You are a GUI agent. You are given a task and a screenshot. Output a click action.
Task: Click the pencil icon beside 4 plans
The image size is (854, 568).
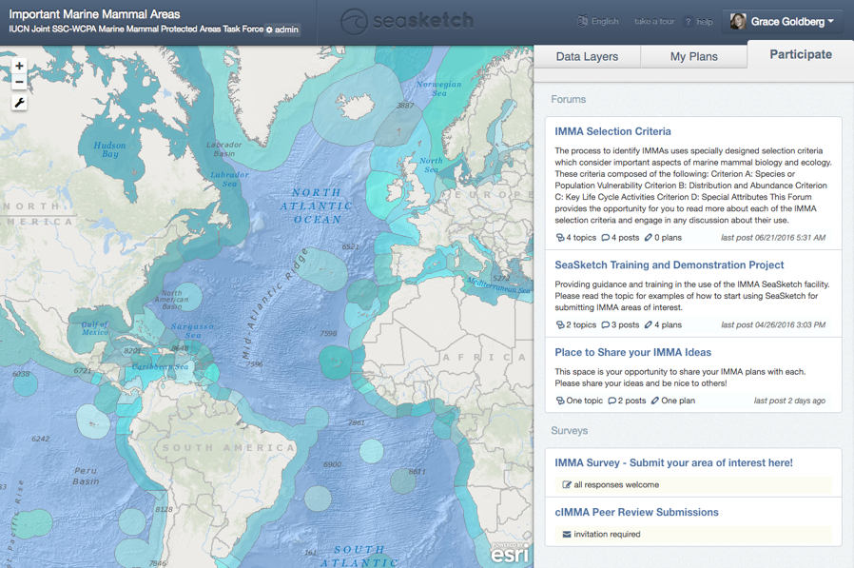coord(649,324)
